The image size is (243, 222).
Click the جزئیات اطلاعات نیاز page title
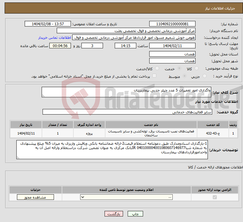(220, 8)
